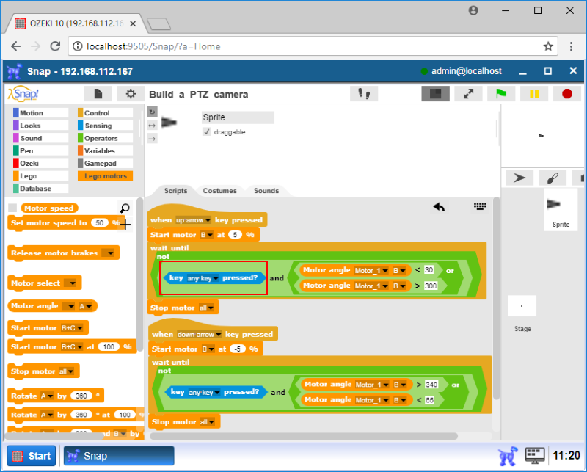This screenshot has width=587, height=472.
Task: Switch to fullscreen presentation mode icon
Action: click(468, 94)
